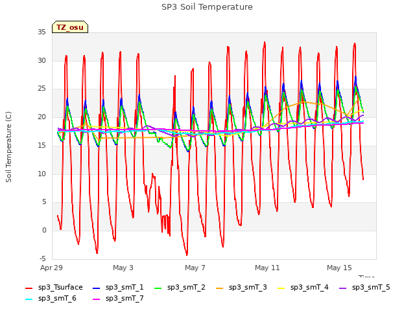Click the SP3 Soil Temperature chart title
415x311 pixels.
pyautogui.click(x=207, y=7)
